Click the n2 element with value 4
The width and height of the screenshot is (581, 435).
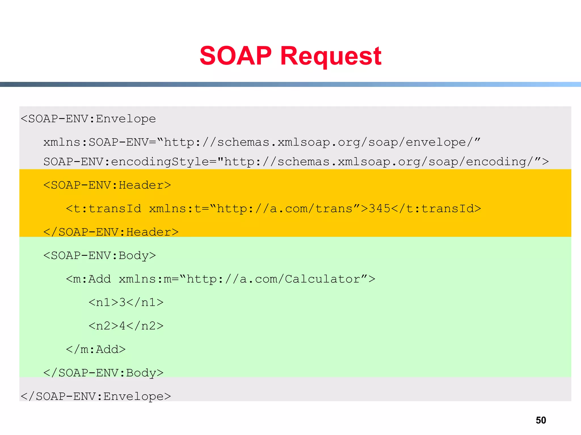point(126,326)
